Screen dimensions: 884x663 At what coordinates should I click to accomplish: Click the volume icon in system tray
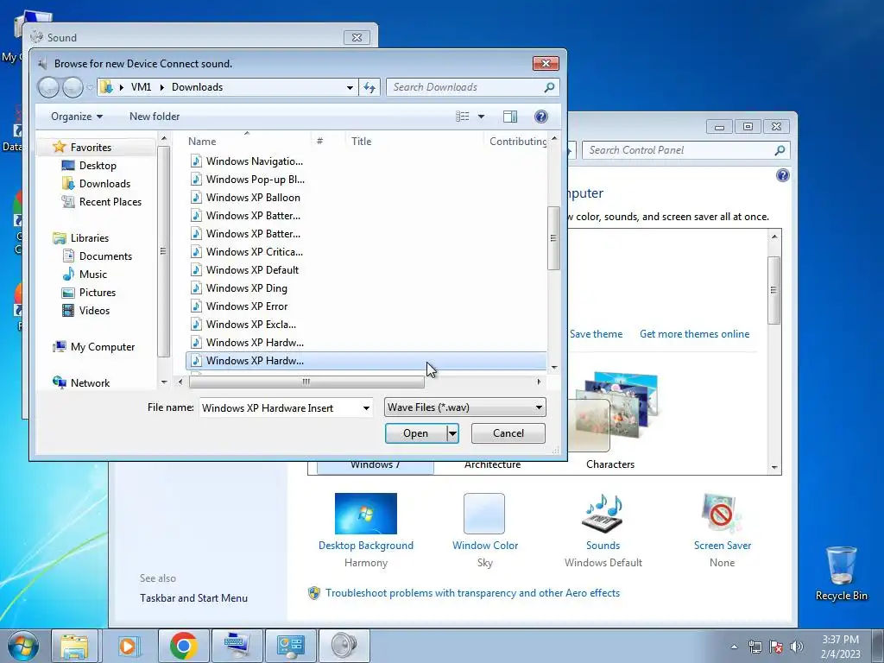797,647
